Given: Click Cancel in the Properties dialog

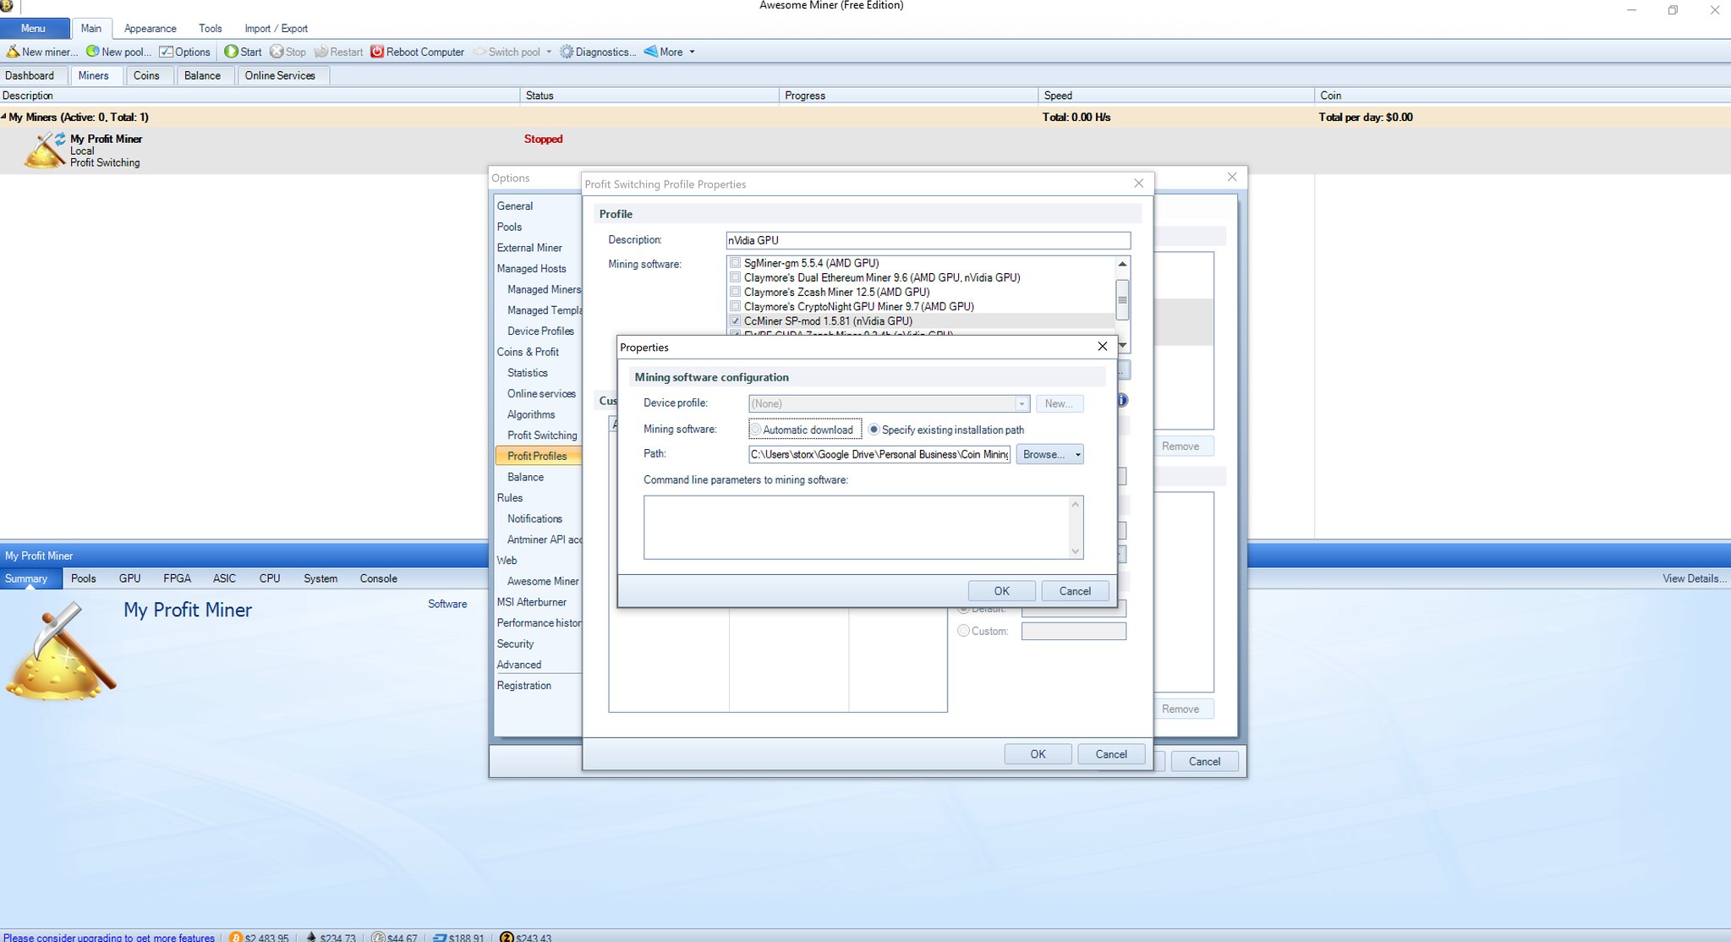Looking at the screenshot, I should coord(1075,591).
